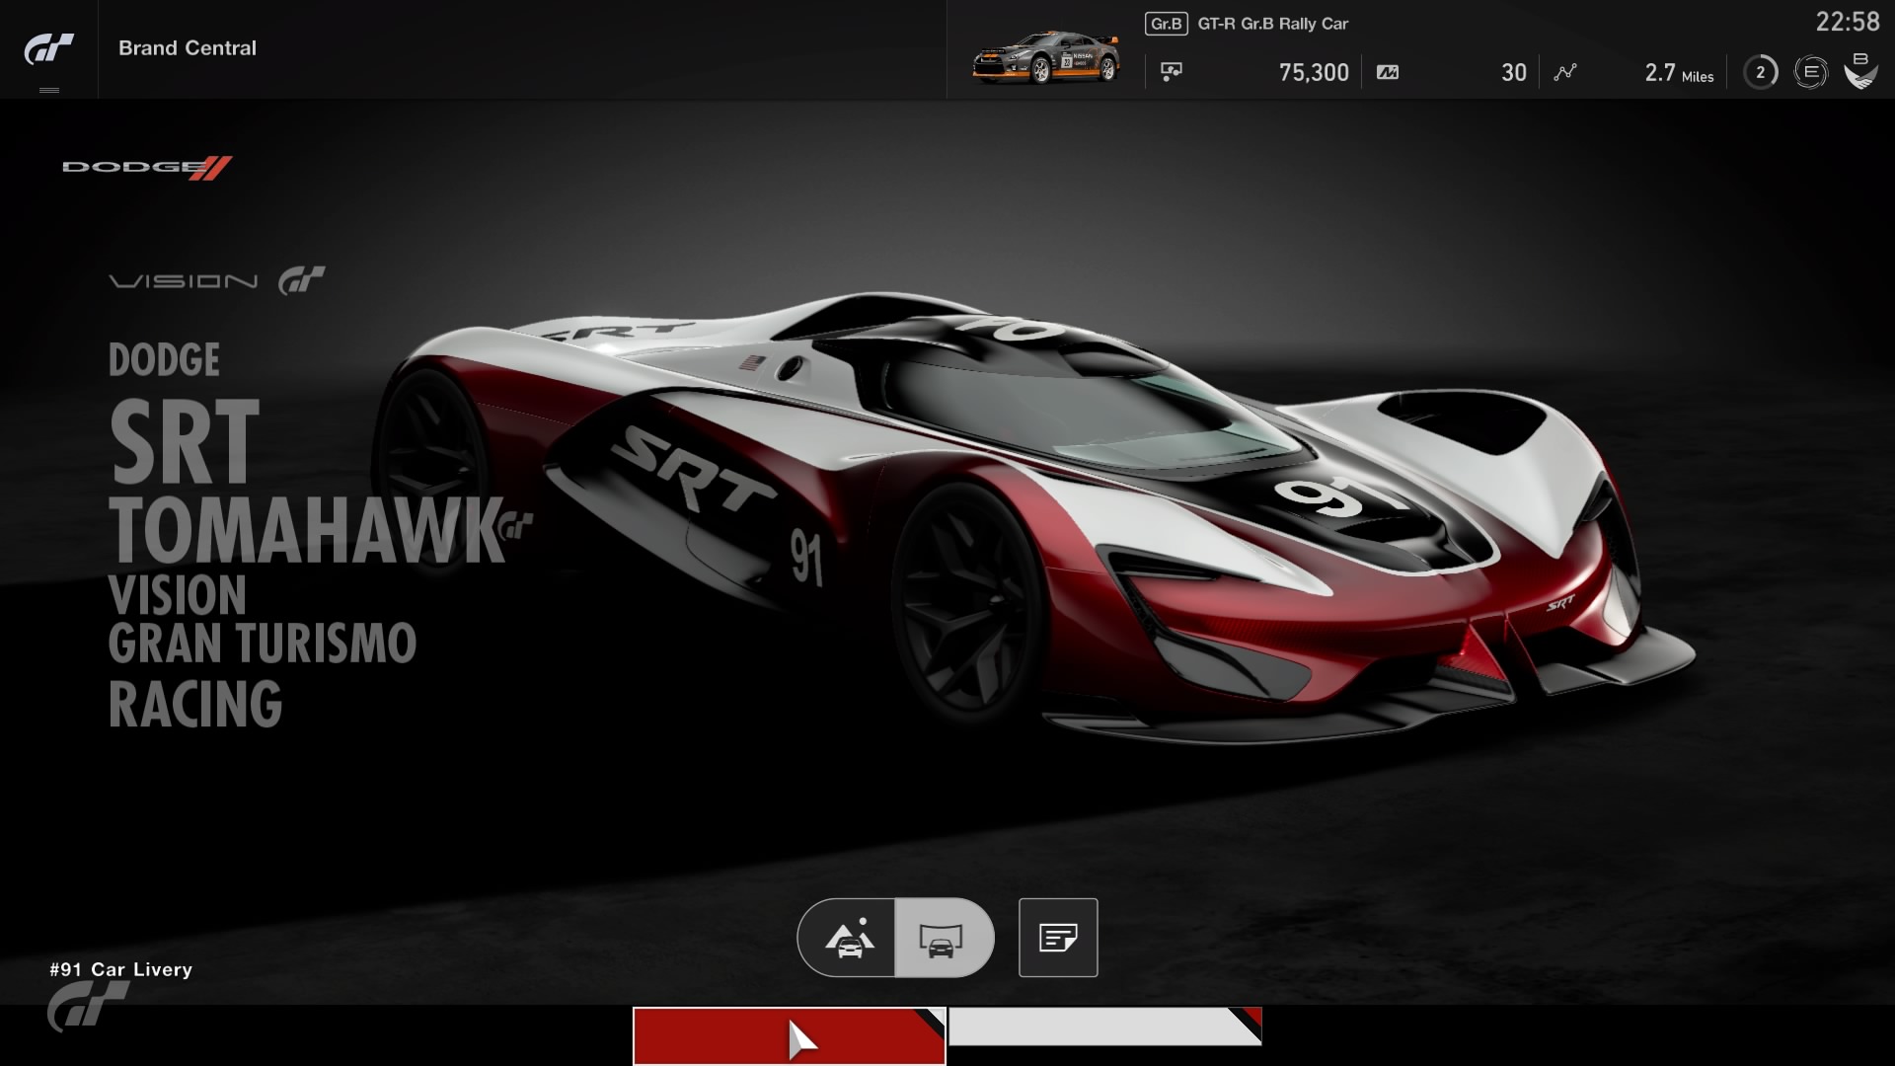Click the #91 Car Livery label

(121, 969)
